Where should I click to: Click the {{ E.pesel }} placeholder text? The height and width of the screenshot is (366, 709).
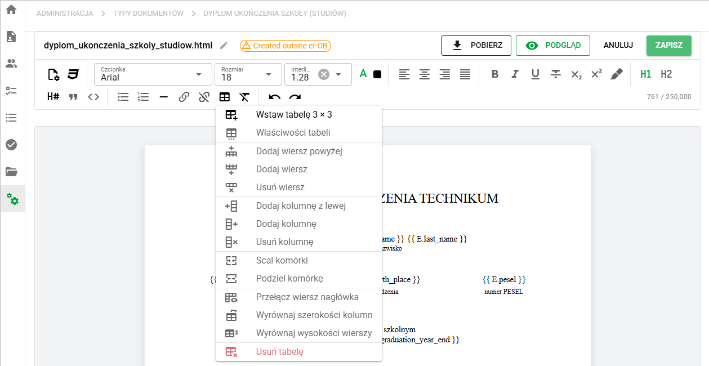click(504, 279)
